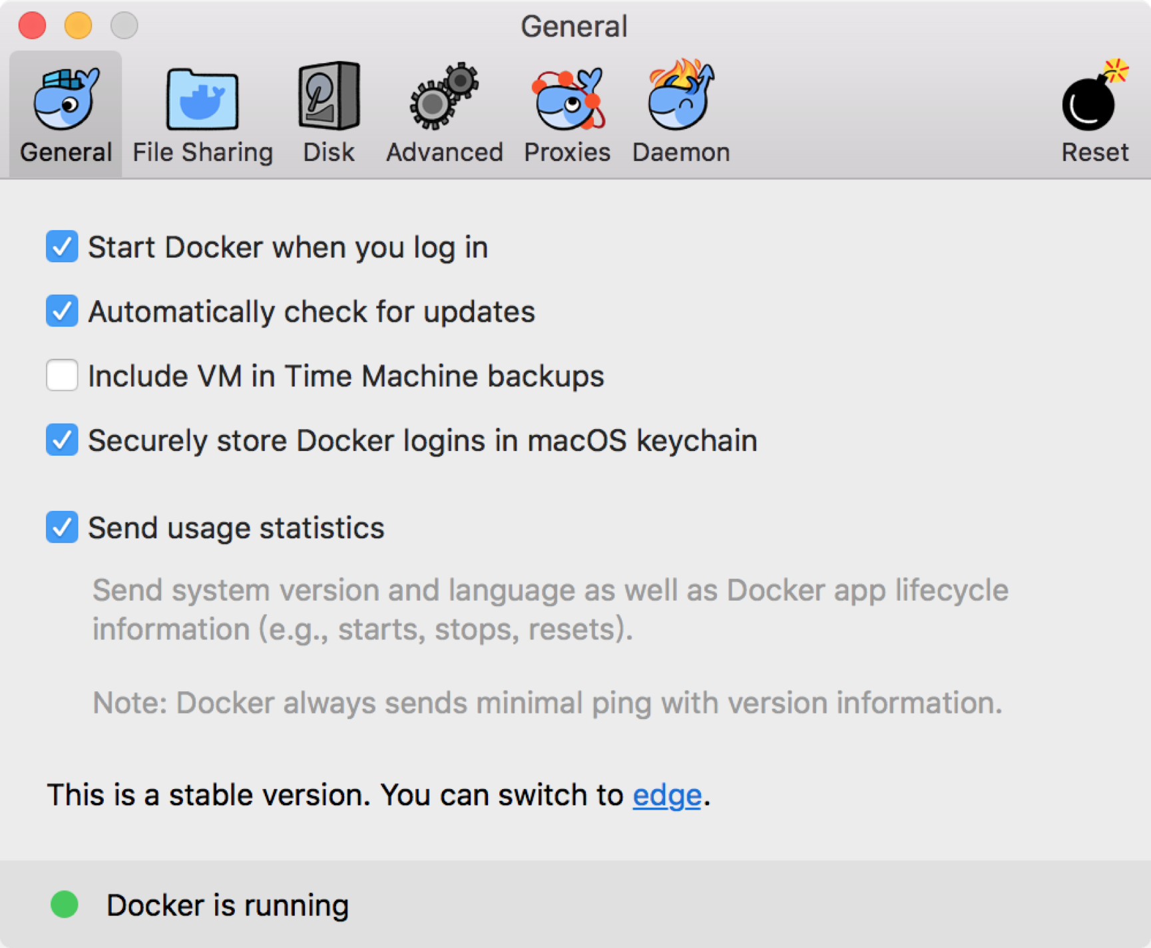Open the Daemon flaming whale icon
This screenshot has width=1151, height=948.
click(680, 95)
